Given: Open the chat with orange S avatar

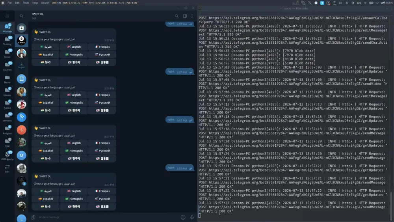Looking at the screenshot, I should tap(22, 130).
